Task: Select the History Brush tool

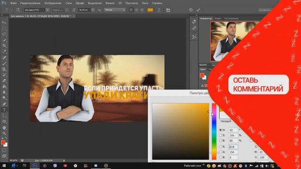Action: coord(4,75)
